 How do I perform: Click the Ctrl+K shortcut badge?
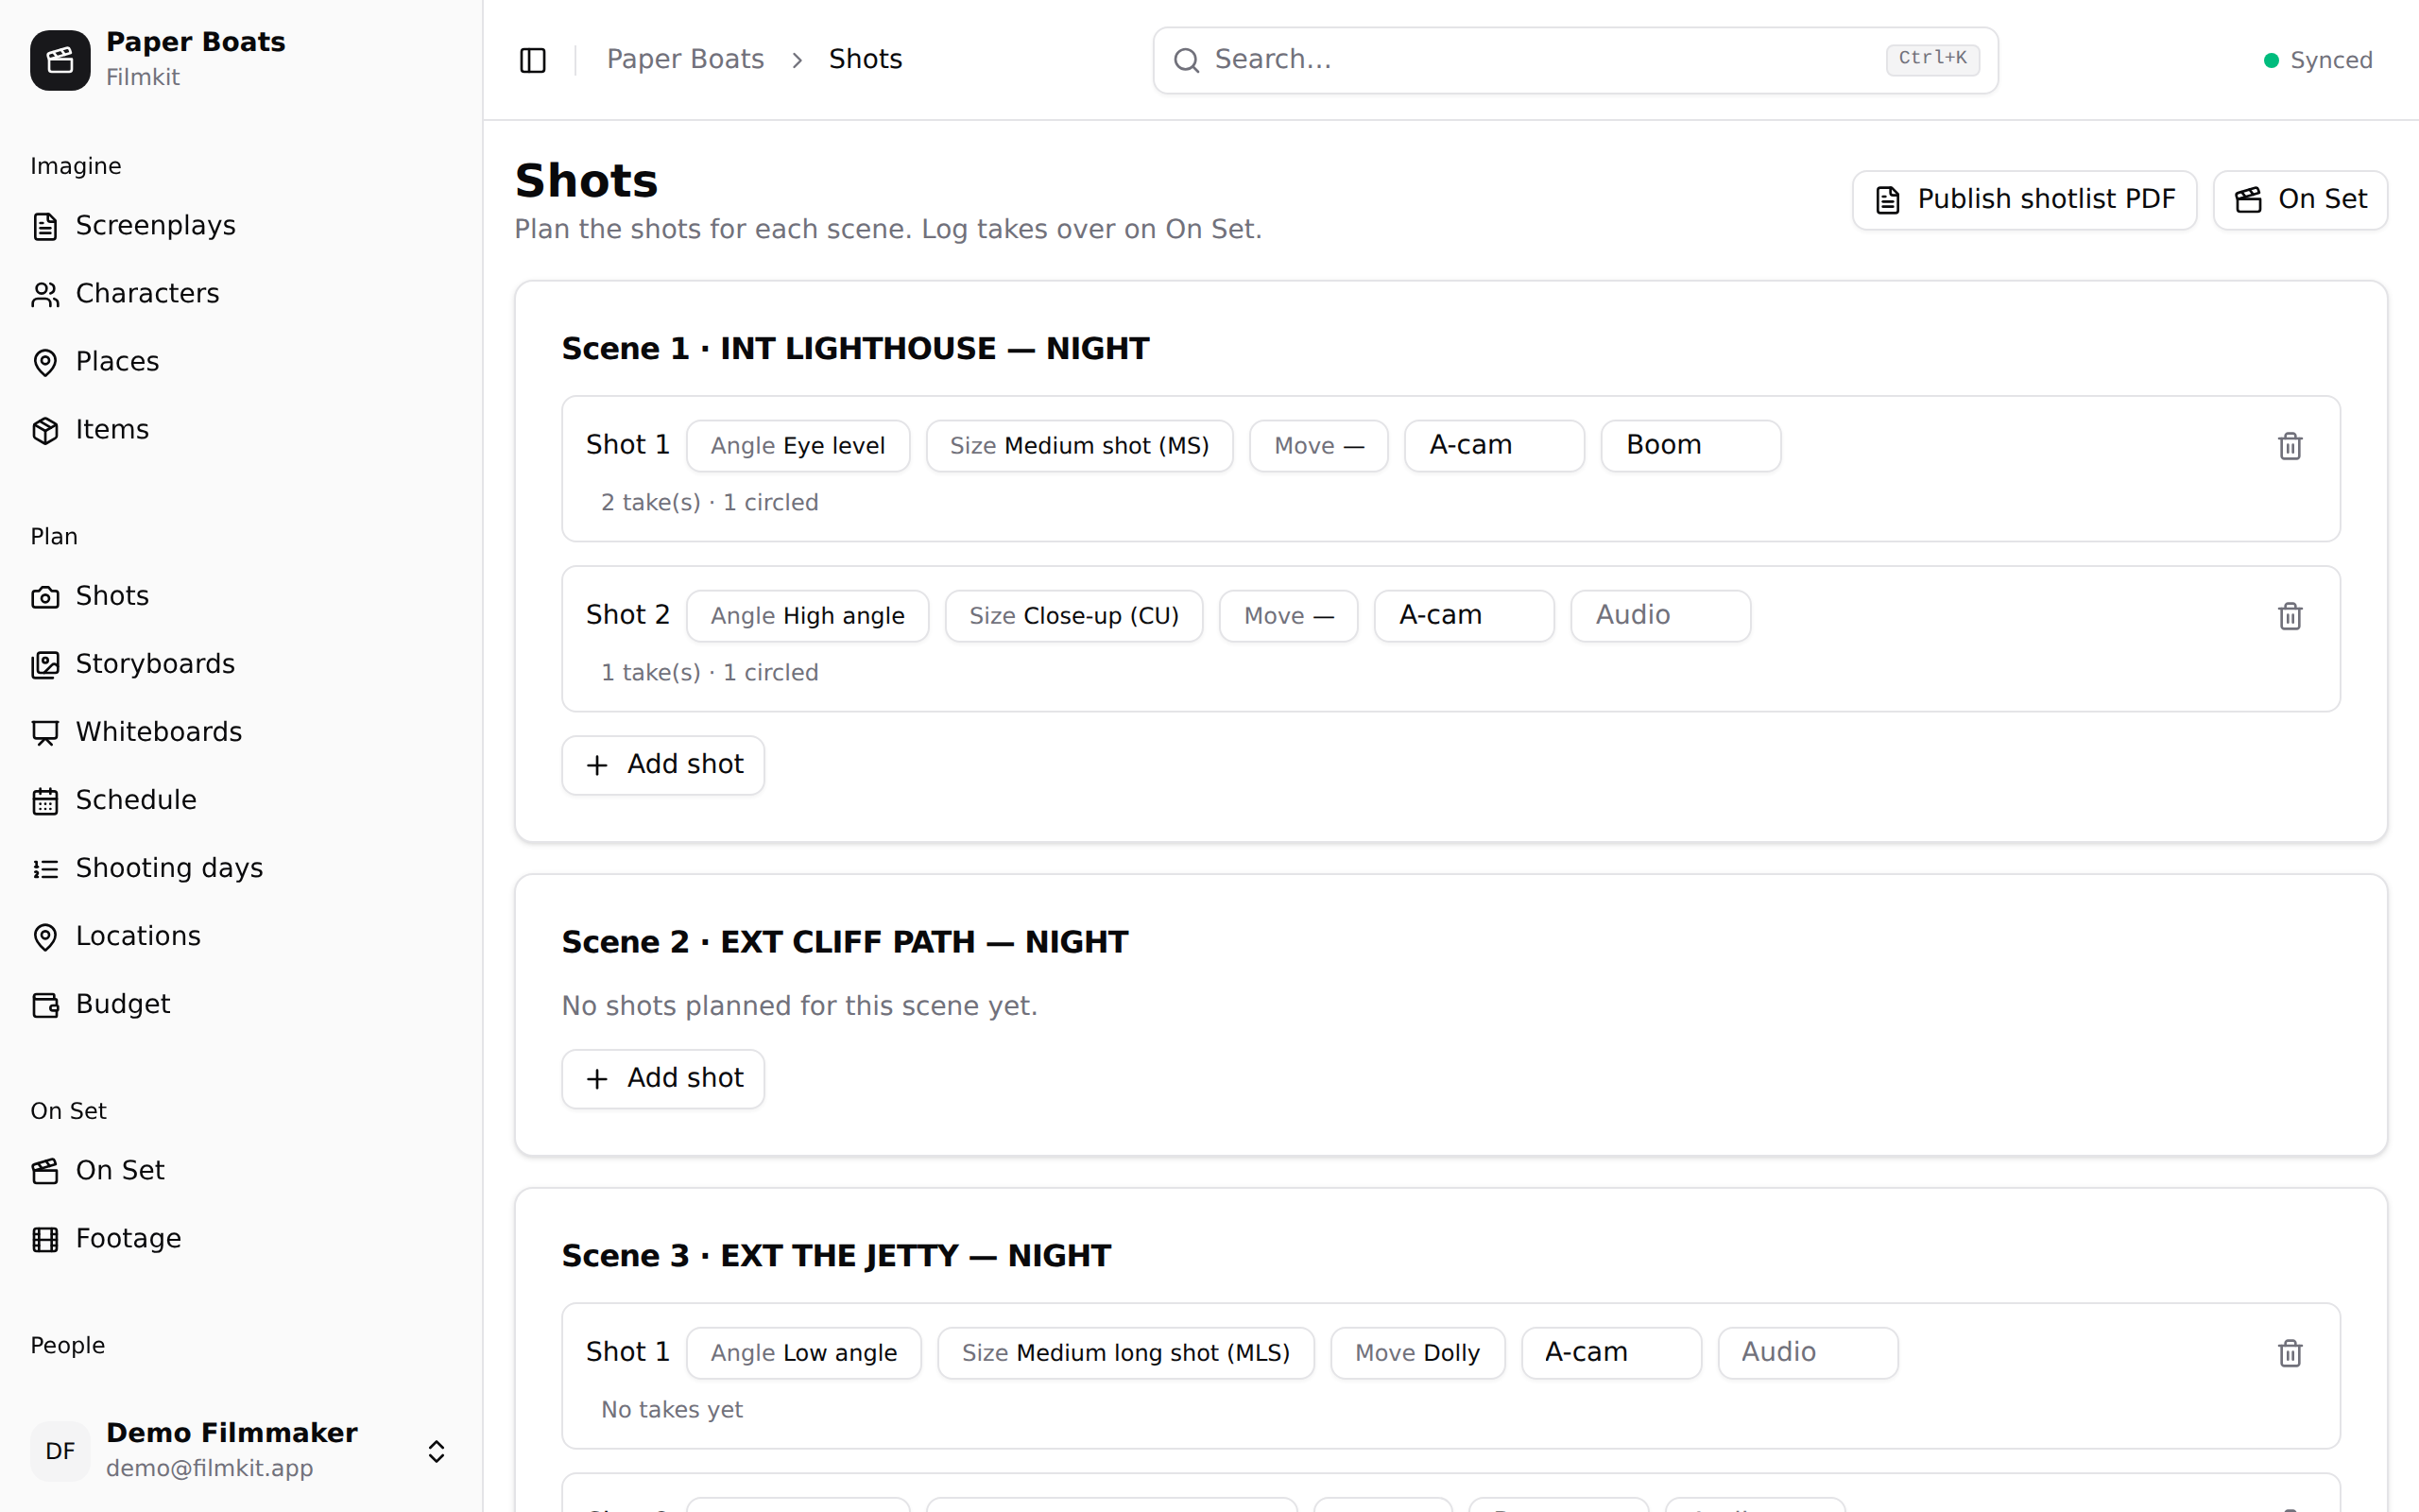click(x=1932, y=59)
